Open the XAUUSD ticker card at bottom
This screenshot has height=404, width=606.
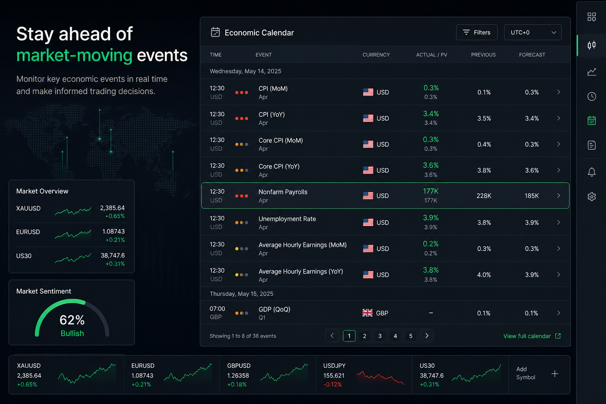pos(66,375)
